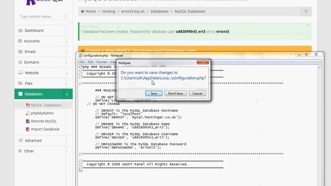The width and height of the screenshot is (331, 186).
Task: Click the Files folder icon
Action: 20,83
